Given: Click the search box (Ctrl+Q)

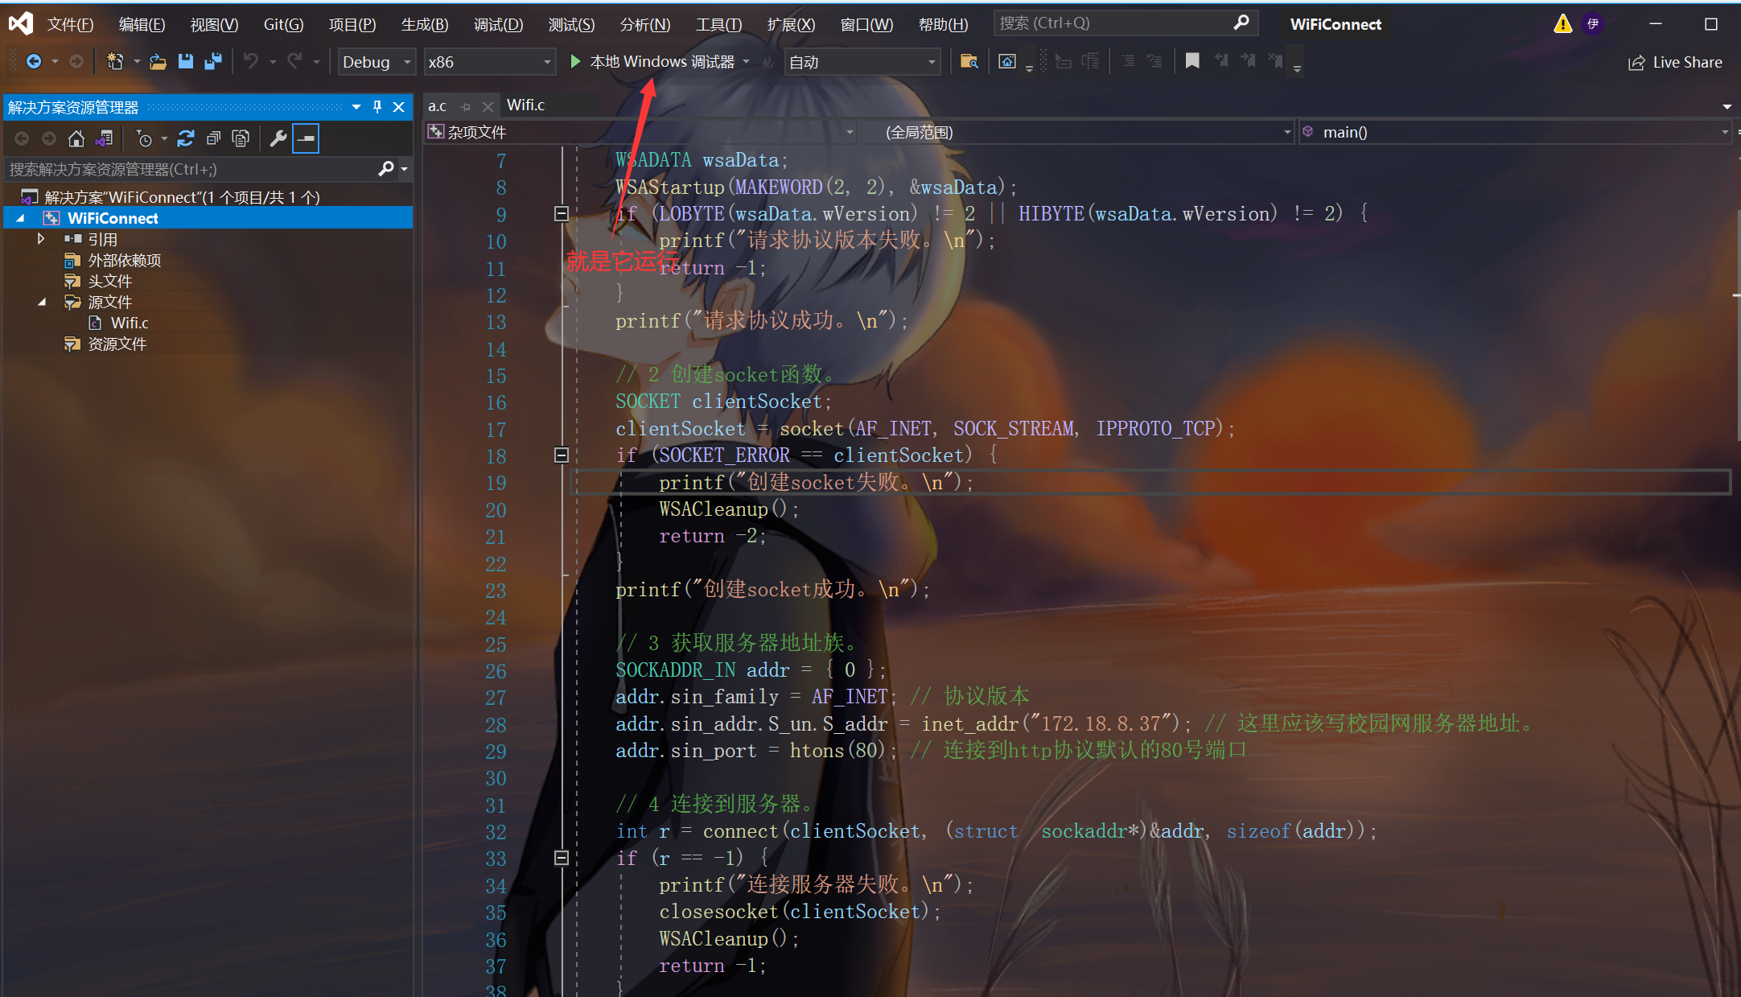Looking at the screenshot, I should (1126, 23).
